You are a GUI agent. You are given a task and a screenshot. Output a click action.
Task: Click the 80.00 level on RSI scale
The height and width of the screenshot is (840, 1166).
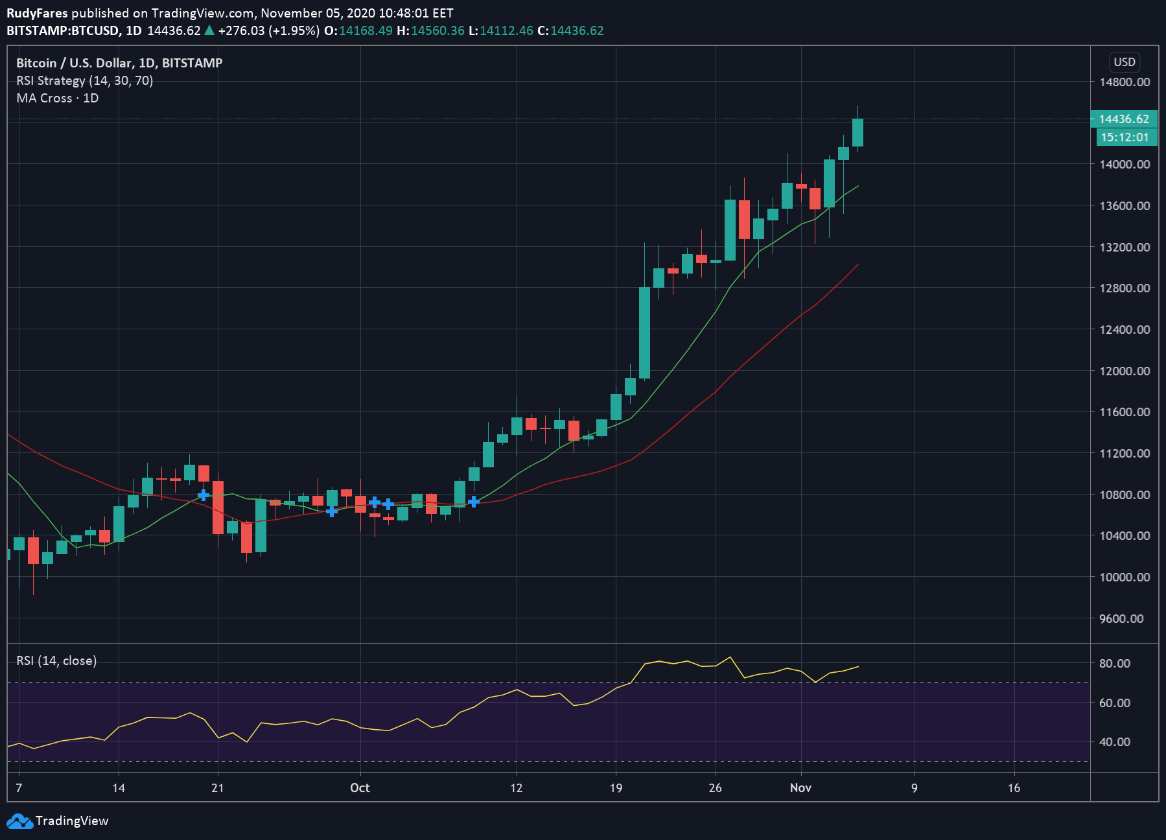coord(1114,663)
